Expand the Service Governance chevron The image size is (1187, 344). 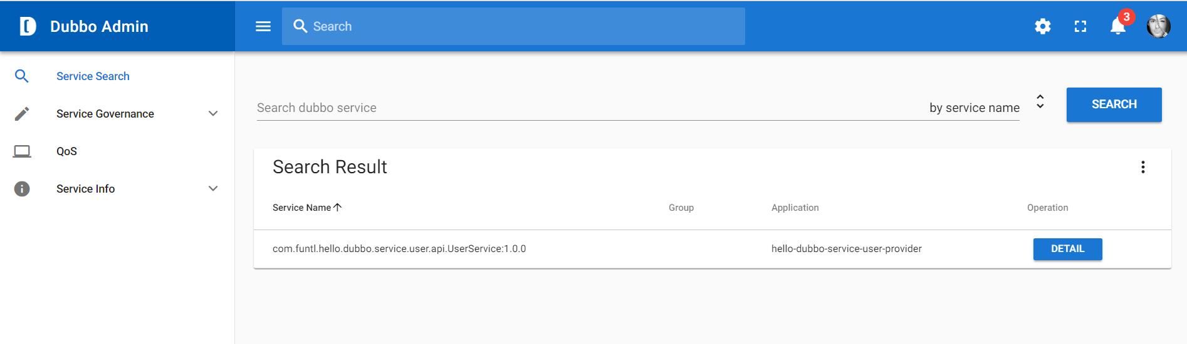tap(213, 114)
